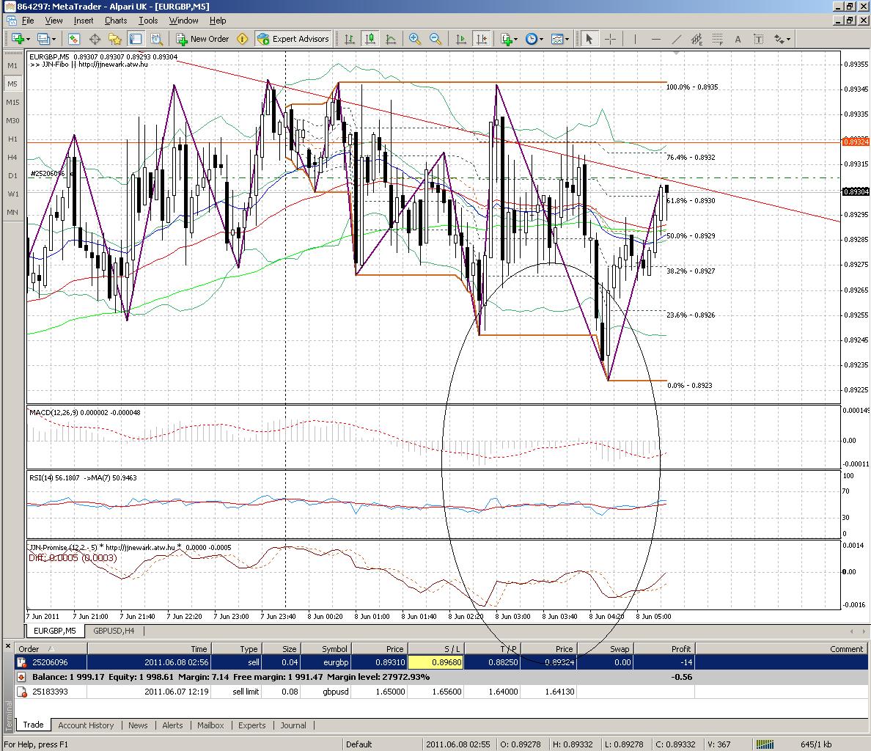Click the New Order button
This screenshot has width=871, height=751.
coord(203,39)
